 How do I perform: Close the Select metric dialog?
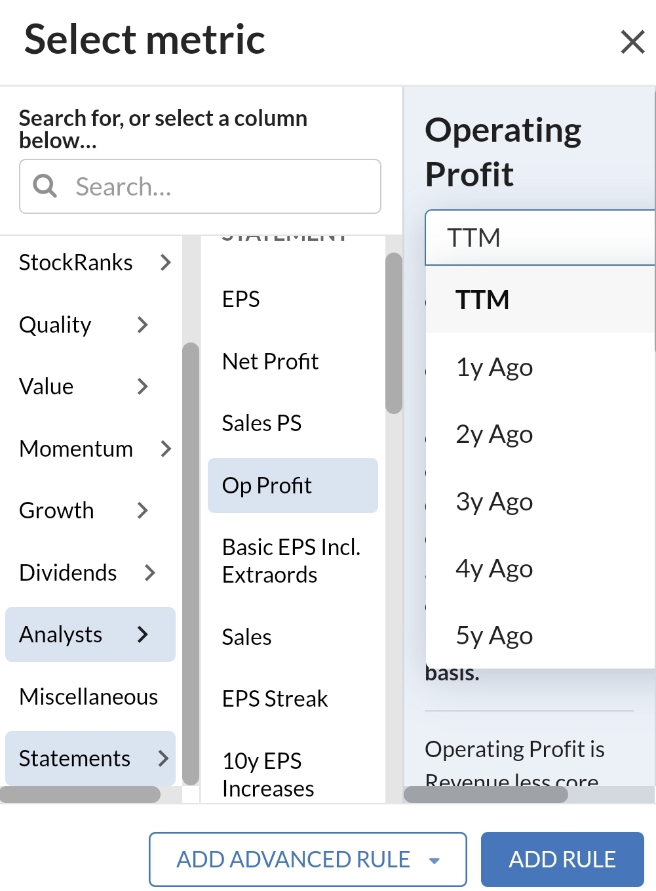click(x=632, y=42)
